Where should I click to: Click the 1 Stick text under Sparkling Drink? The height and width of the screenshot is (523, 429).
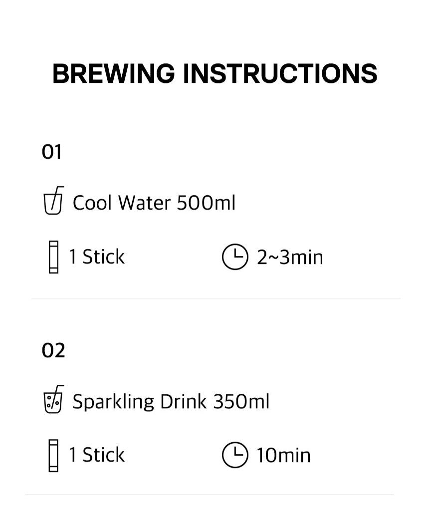(97, 455)
